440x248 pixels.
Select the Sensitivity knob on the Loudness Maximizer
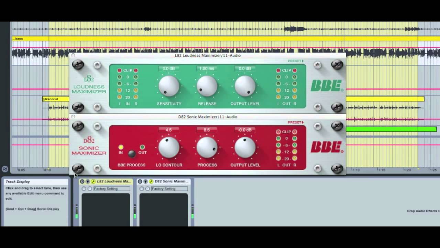pyautogui.click(x=169, y=86)
